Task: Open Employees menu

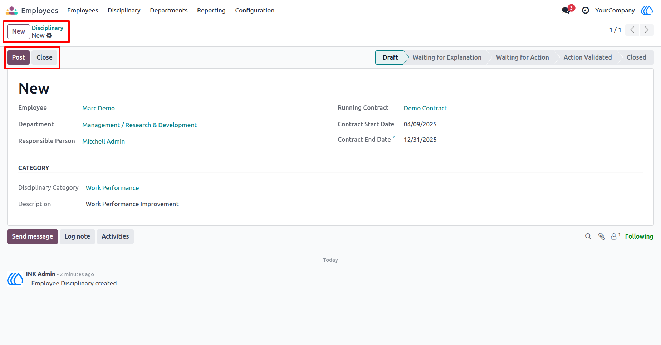Action: (83, 10)
